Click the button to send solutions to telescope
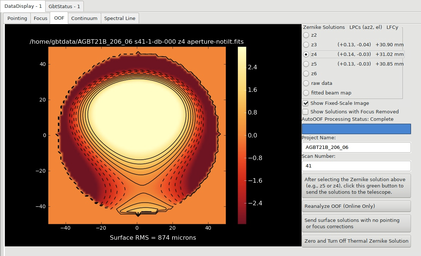421x256 pixels. [356, 186]
